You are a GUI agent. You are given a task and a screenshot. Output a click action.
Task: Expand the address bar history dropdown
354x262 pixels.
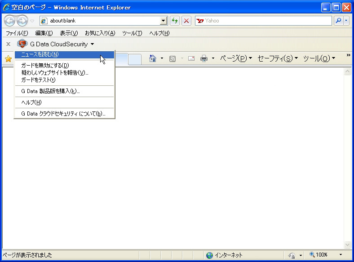tap(163, 21)
